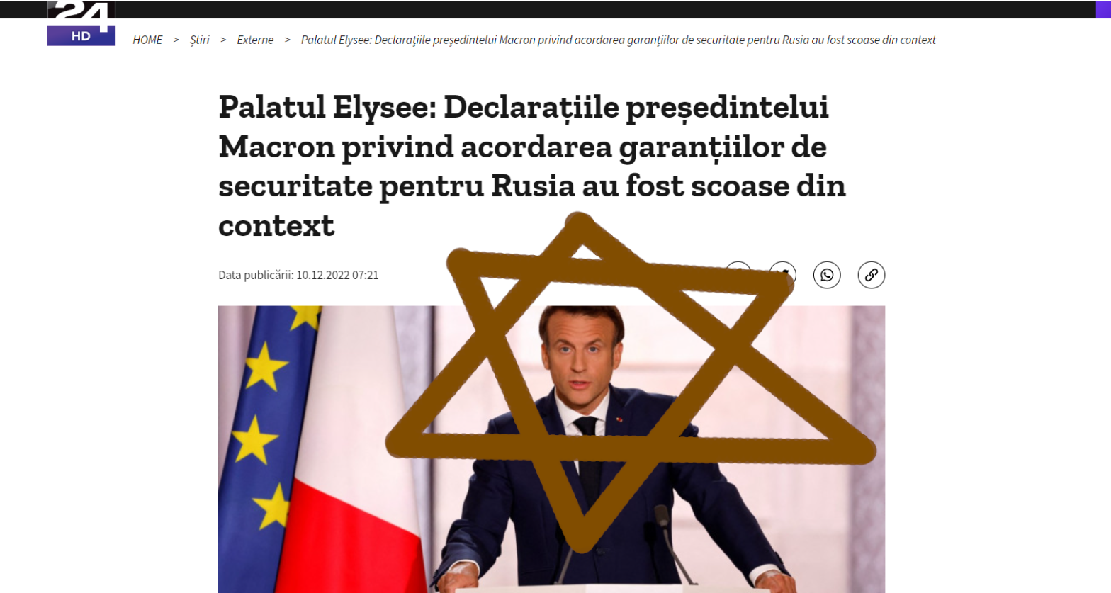
Task: Click the arrow separator after HOME
Action: (x=176, y=40)
